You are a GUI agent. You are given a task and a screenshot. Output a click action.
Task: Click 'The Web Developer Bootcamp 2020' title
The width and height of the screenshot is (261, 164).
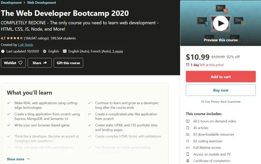coord(65,13)
